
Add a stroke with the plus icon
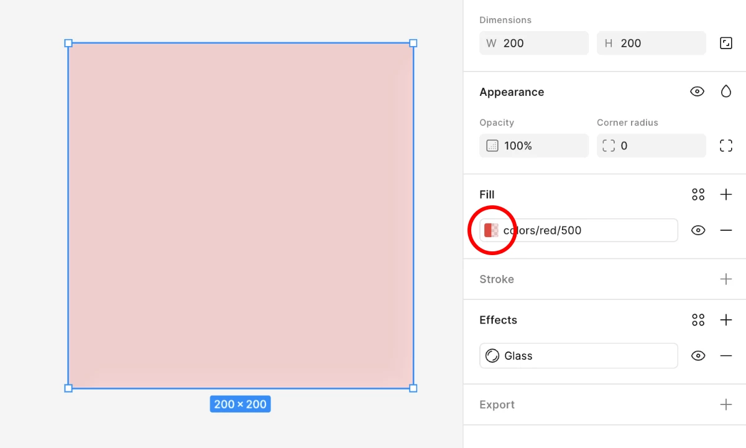point(725,279)
